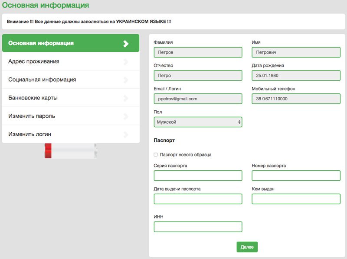The height and width of the screenshot is (259, 347).
Task: Open the Изменить логин section
Action: pyautogui.click(x=71, y=134)
